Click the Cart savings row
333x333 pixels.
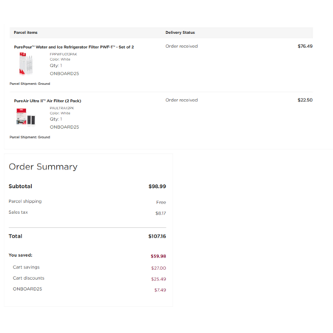click(90, 268)
